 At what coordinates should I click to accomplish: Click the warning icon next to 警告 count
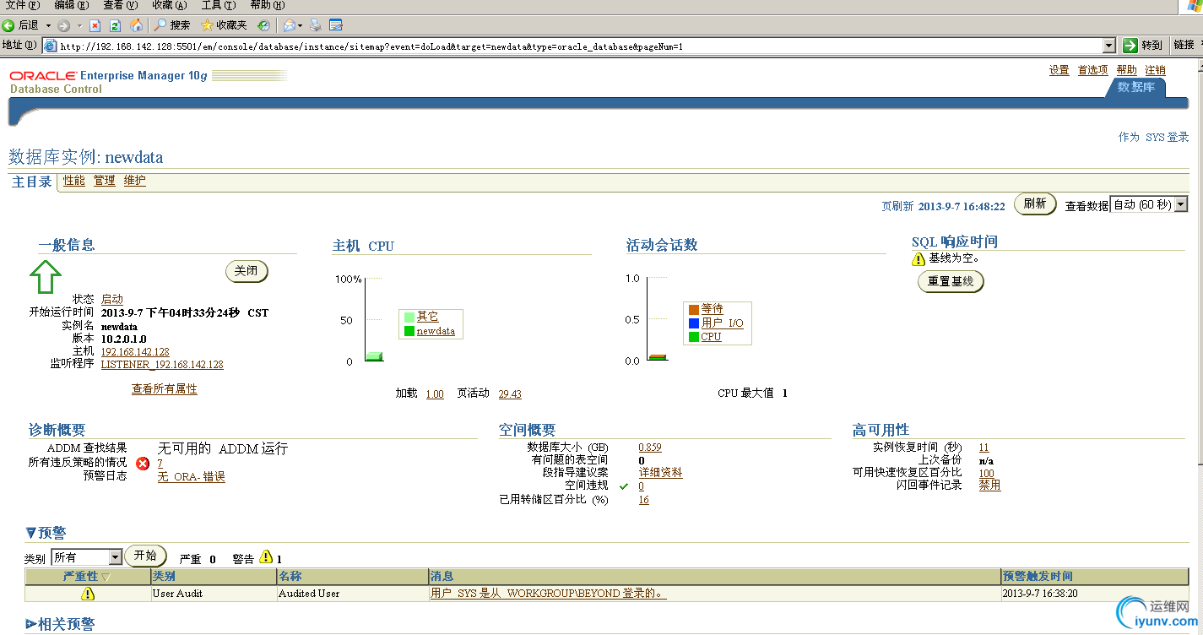266,557
